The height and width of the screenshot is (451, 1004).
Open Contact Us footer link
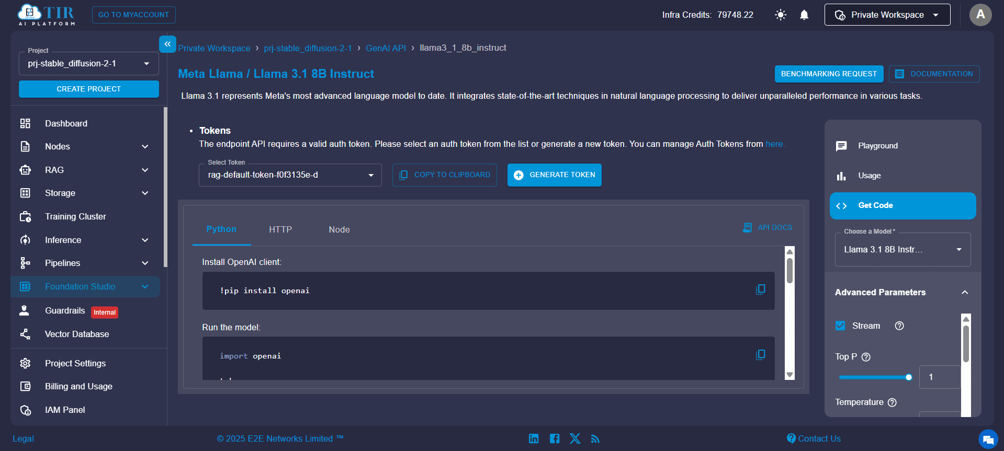814,438
